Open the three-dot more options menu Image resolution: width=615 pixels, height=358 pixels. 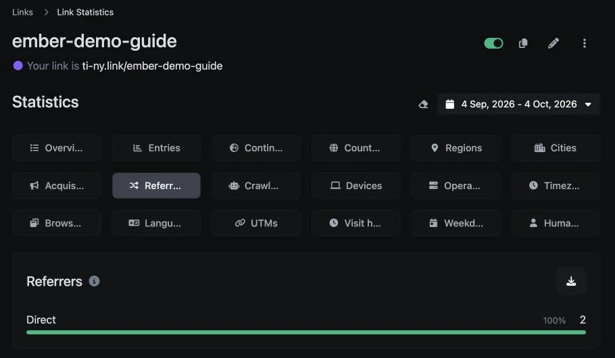(585, 43)
